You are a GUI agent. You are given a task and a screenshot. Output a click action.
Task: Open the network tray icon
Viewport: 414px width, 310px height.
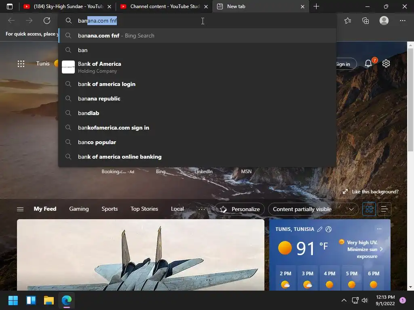(x=355, y=300)
